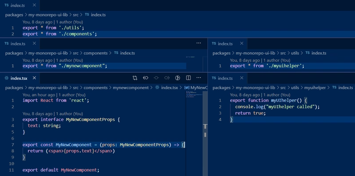Click the 'react' import string
This screenshot has height=176, width=355.
(x=78, y=100)
